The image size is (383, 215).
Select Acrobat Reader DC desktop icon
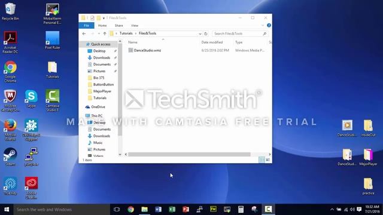[x=10, y=42]
